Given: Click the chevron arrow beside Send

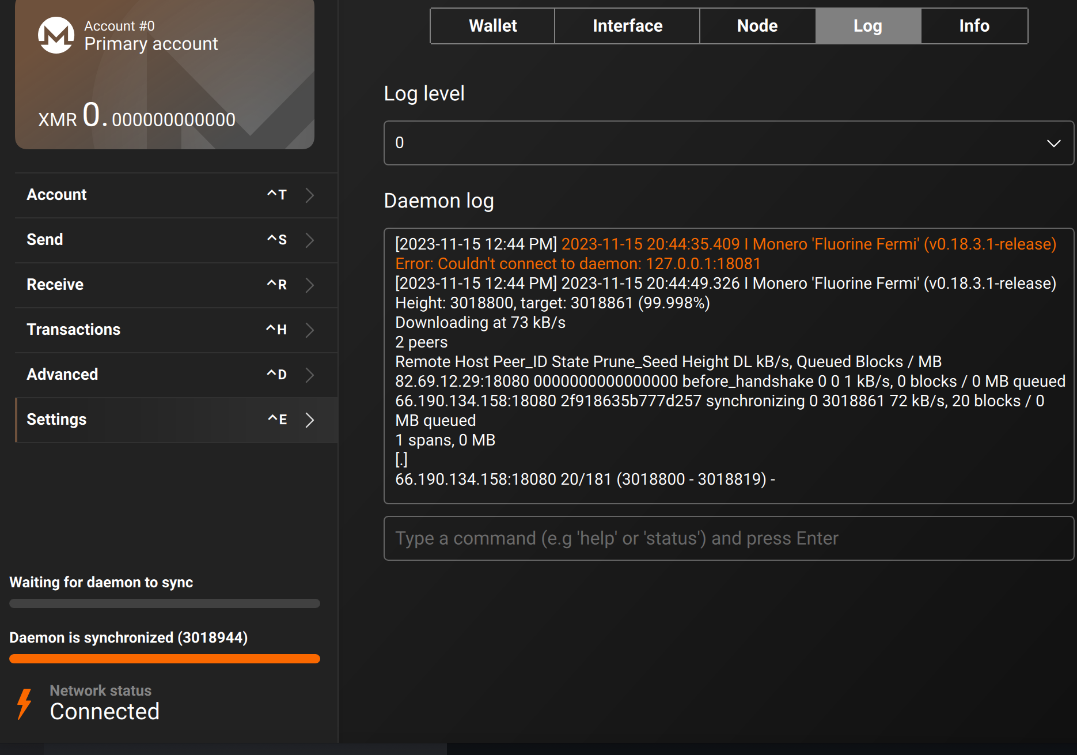Looking at the screenshot, I should pyautogui.click(x=310, y=240).
